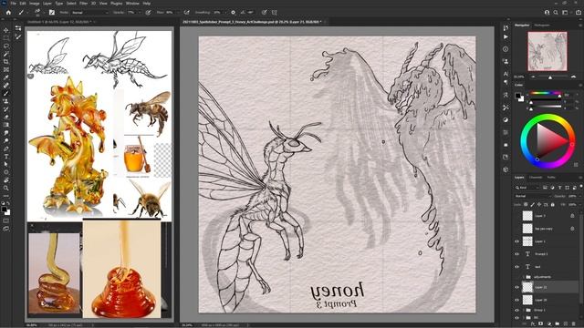Select the Brush tool in left toolbar
The image size is (584, 328).
pos(6,93)
